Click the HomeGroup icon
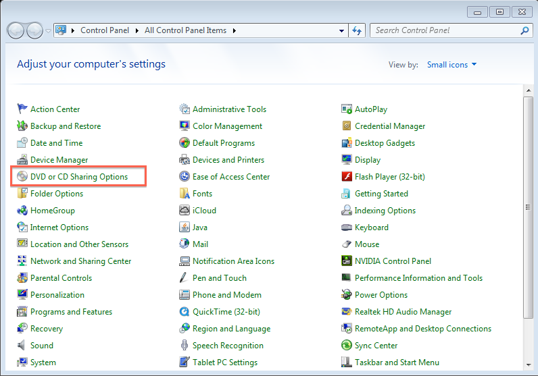This screenshot has width=538, height=376. pyautogui.click(x=22, y=210)
